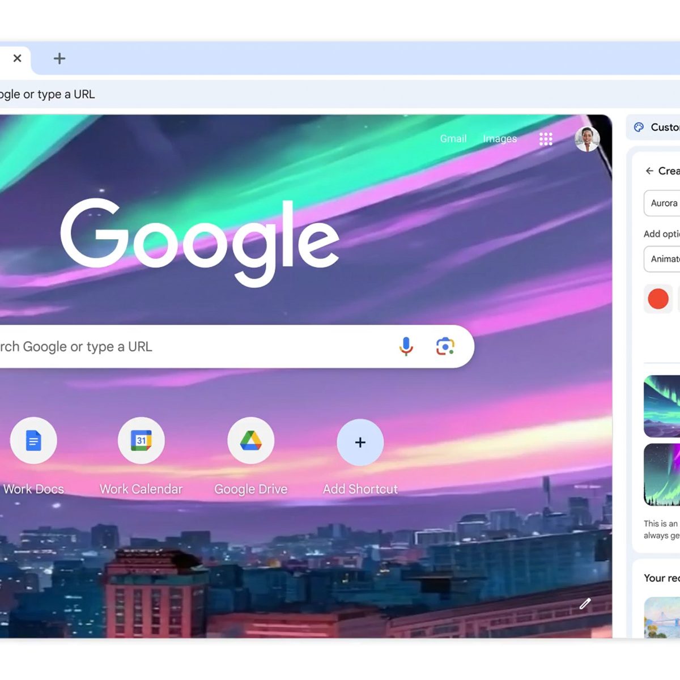Click the 'Add Shortcut' label text
The image size is (680, 680).
360,489
